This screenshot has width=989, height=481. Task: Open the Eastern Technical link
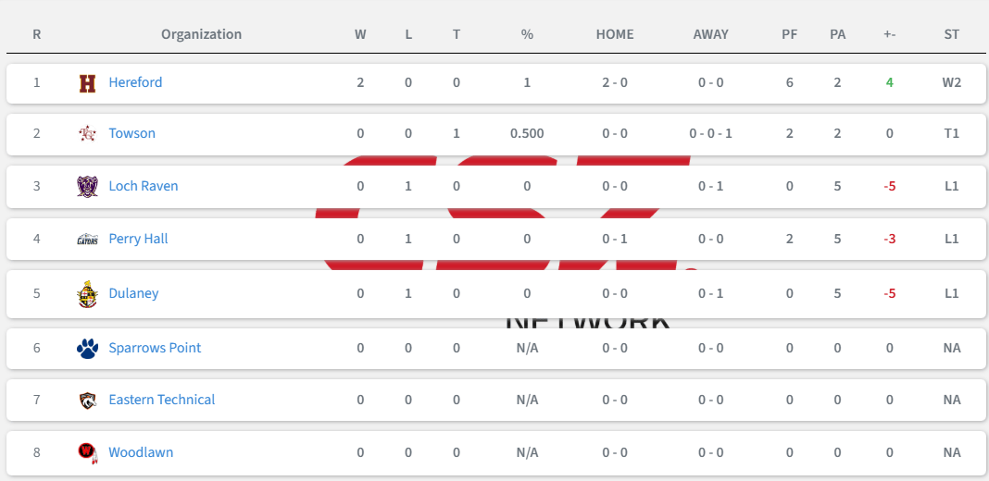[x=162, y=400]
